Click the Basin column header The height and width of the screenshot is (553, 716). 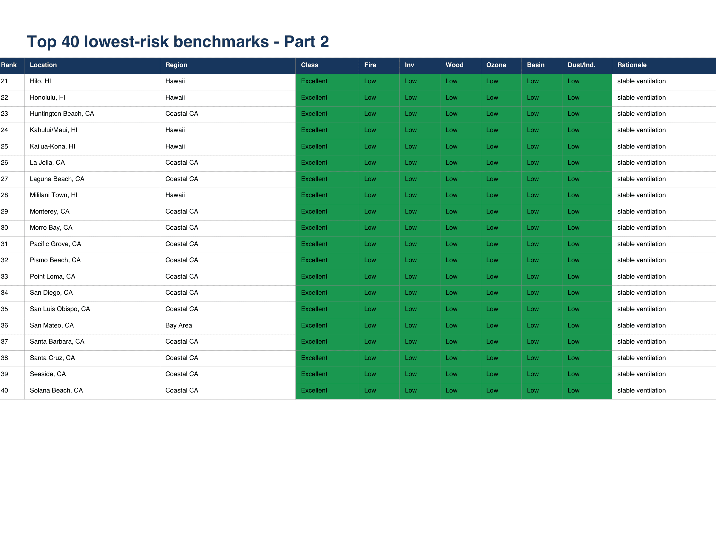click(x=542, y=65)
